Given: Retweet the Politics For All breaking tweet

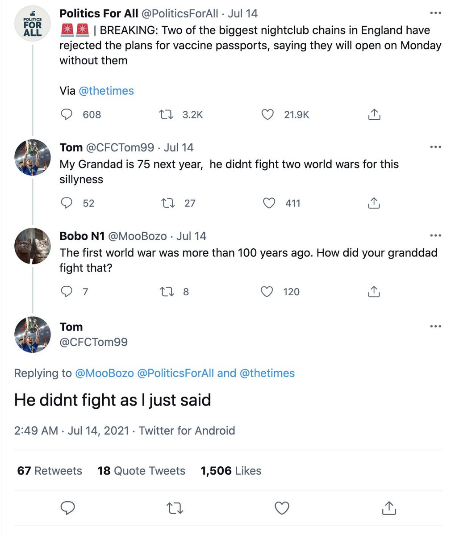Looking at the screenshot, I should point(167,115).
